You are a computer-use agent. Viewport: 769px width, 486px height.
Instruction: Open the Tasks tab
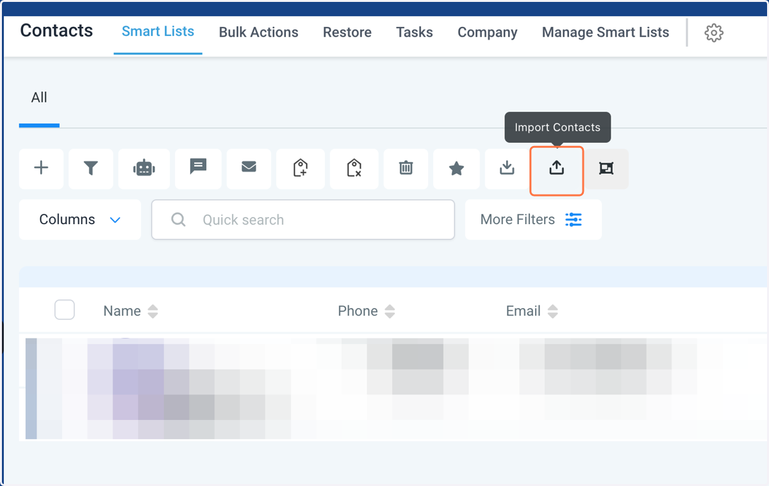click(415, 33)
